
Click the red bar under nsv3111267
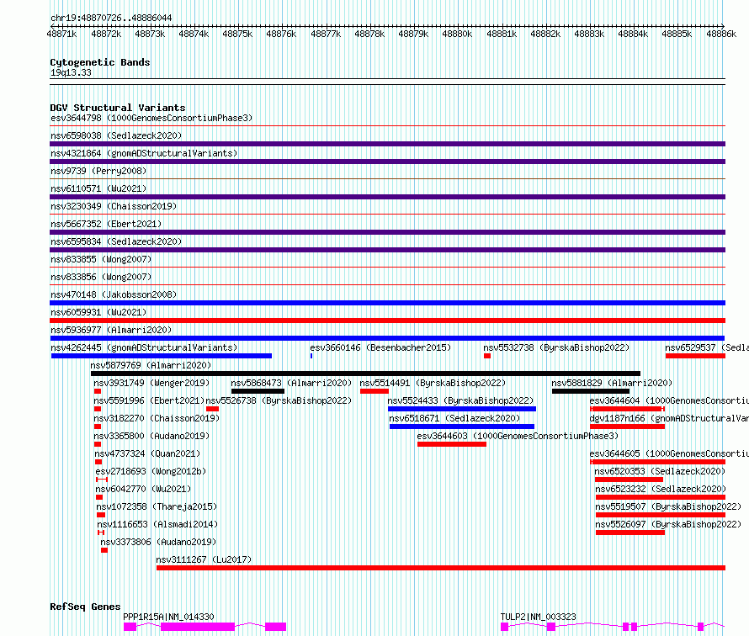tap(441, 568)
